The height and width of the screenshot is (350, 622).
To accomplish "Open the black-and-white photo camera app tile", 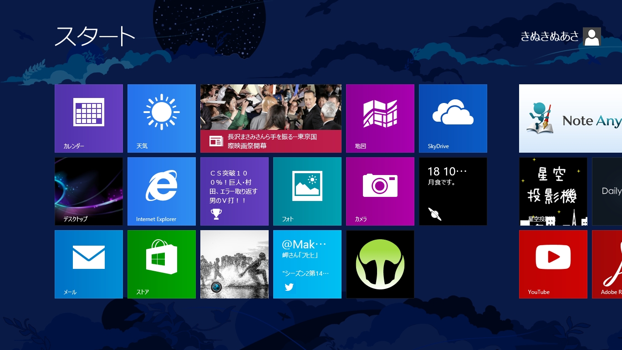I will [235, 264].
